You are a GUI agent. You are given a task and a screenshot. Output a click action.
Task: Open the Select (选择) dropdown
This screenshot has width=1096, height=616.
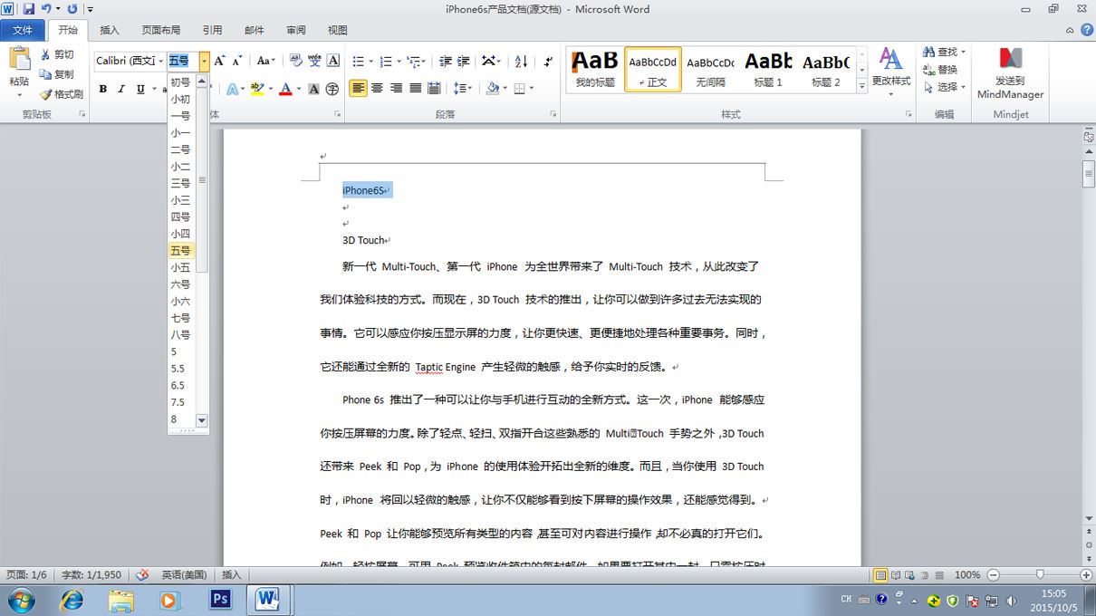[943, 87]
